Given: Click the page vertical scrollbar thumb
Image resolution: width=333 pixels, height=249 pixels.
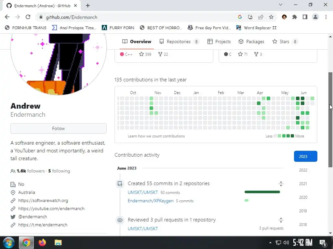Looking at the screenshot, I should (330, 120).
